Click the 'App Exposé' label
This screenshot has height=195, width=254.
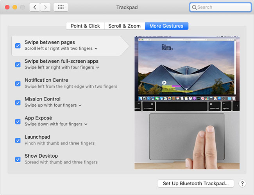[38, 118]
